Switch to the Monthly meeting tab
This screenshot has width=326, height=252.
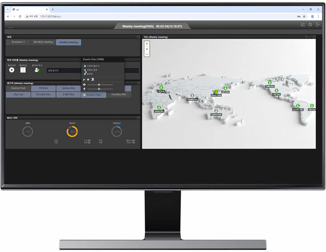tap(43, 42)
